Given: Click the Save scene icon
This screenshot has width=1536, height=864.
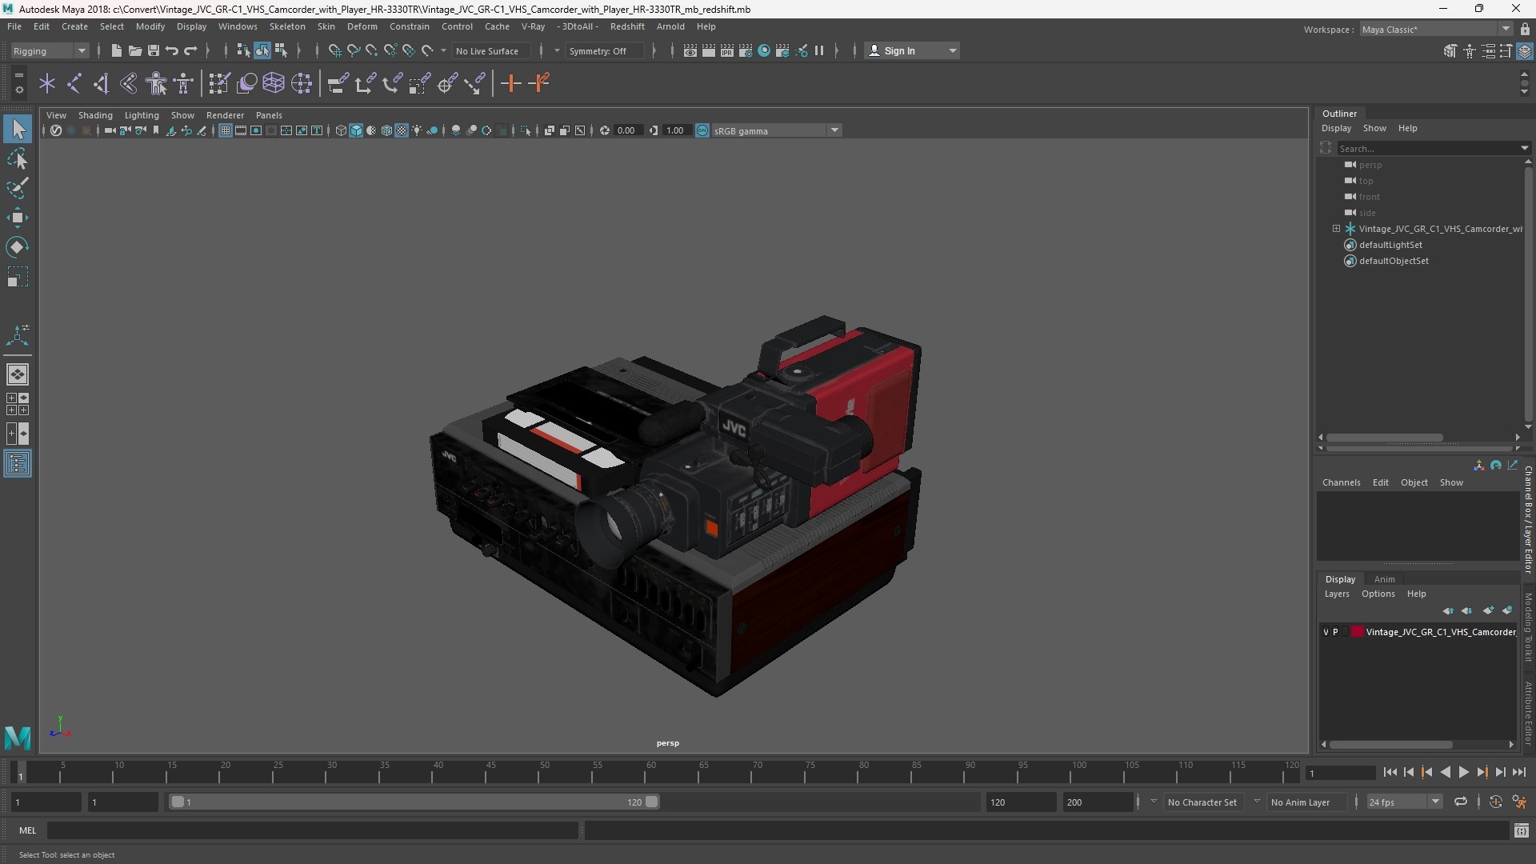Looking at the screenshot, I should point(154,50).
